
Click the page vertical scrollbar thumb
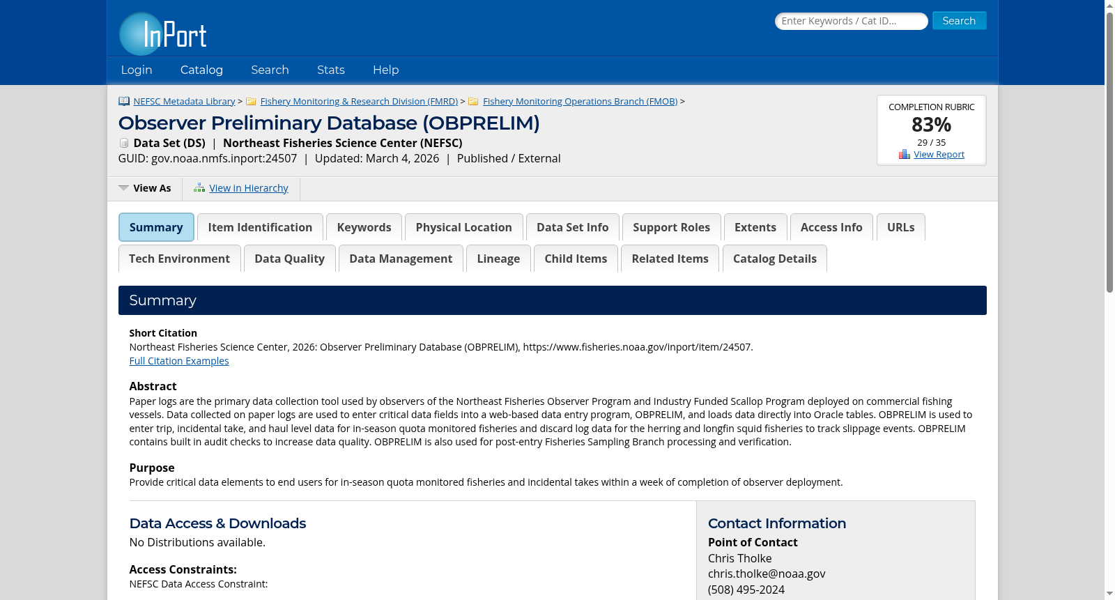[x=1109, y=152]
